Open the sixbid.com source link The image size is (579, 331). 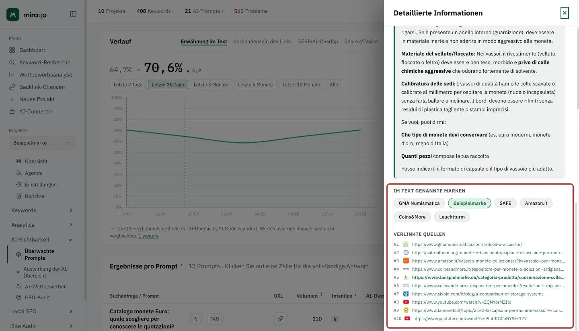pos(478,294)
